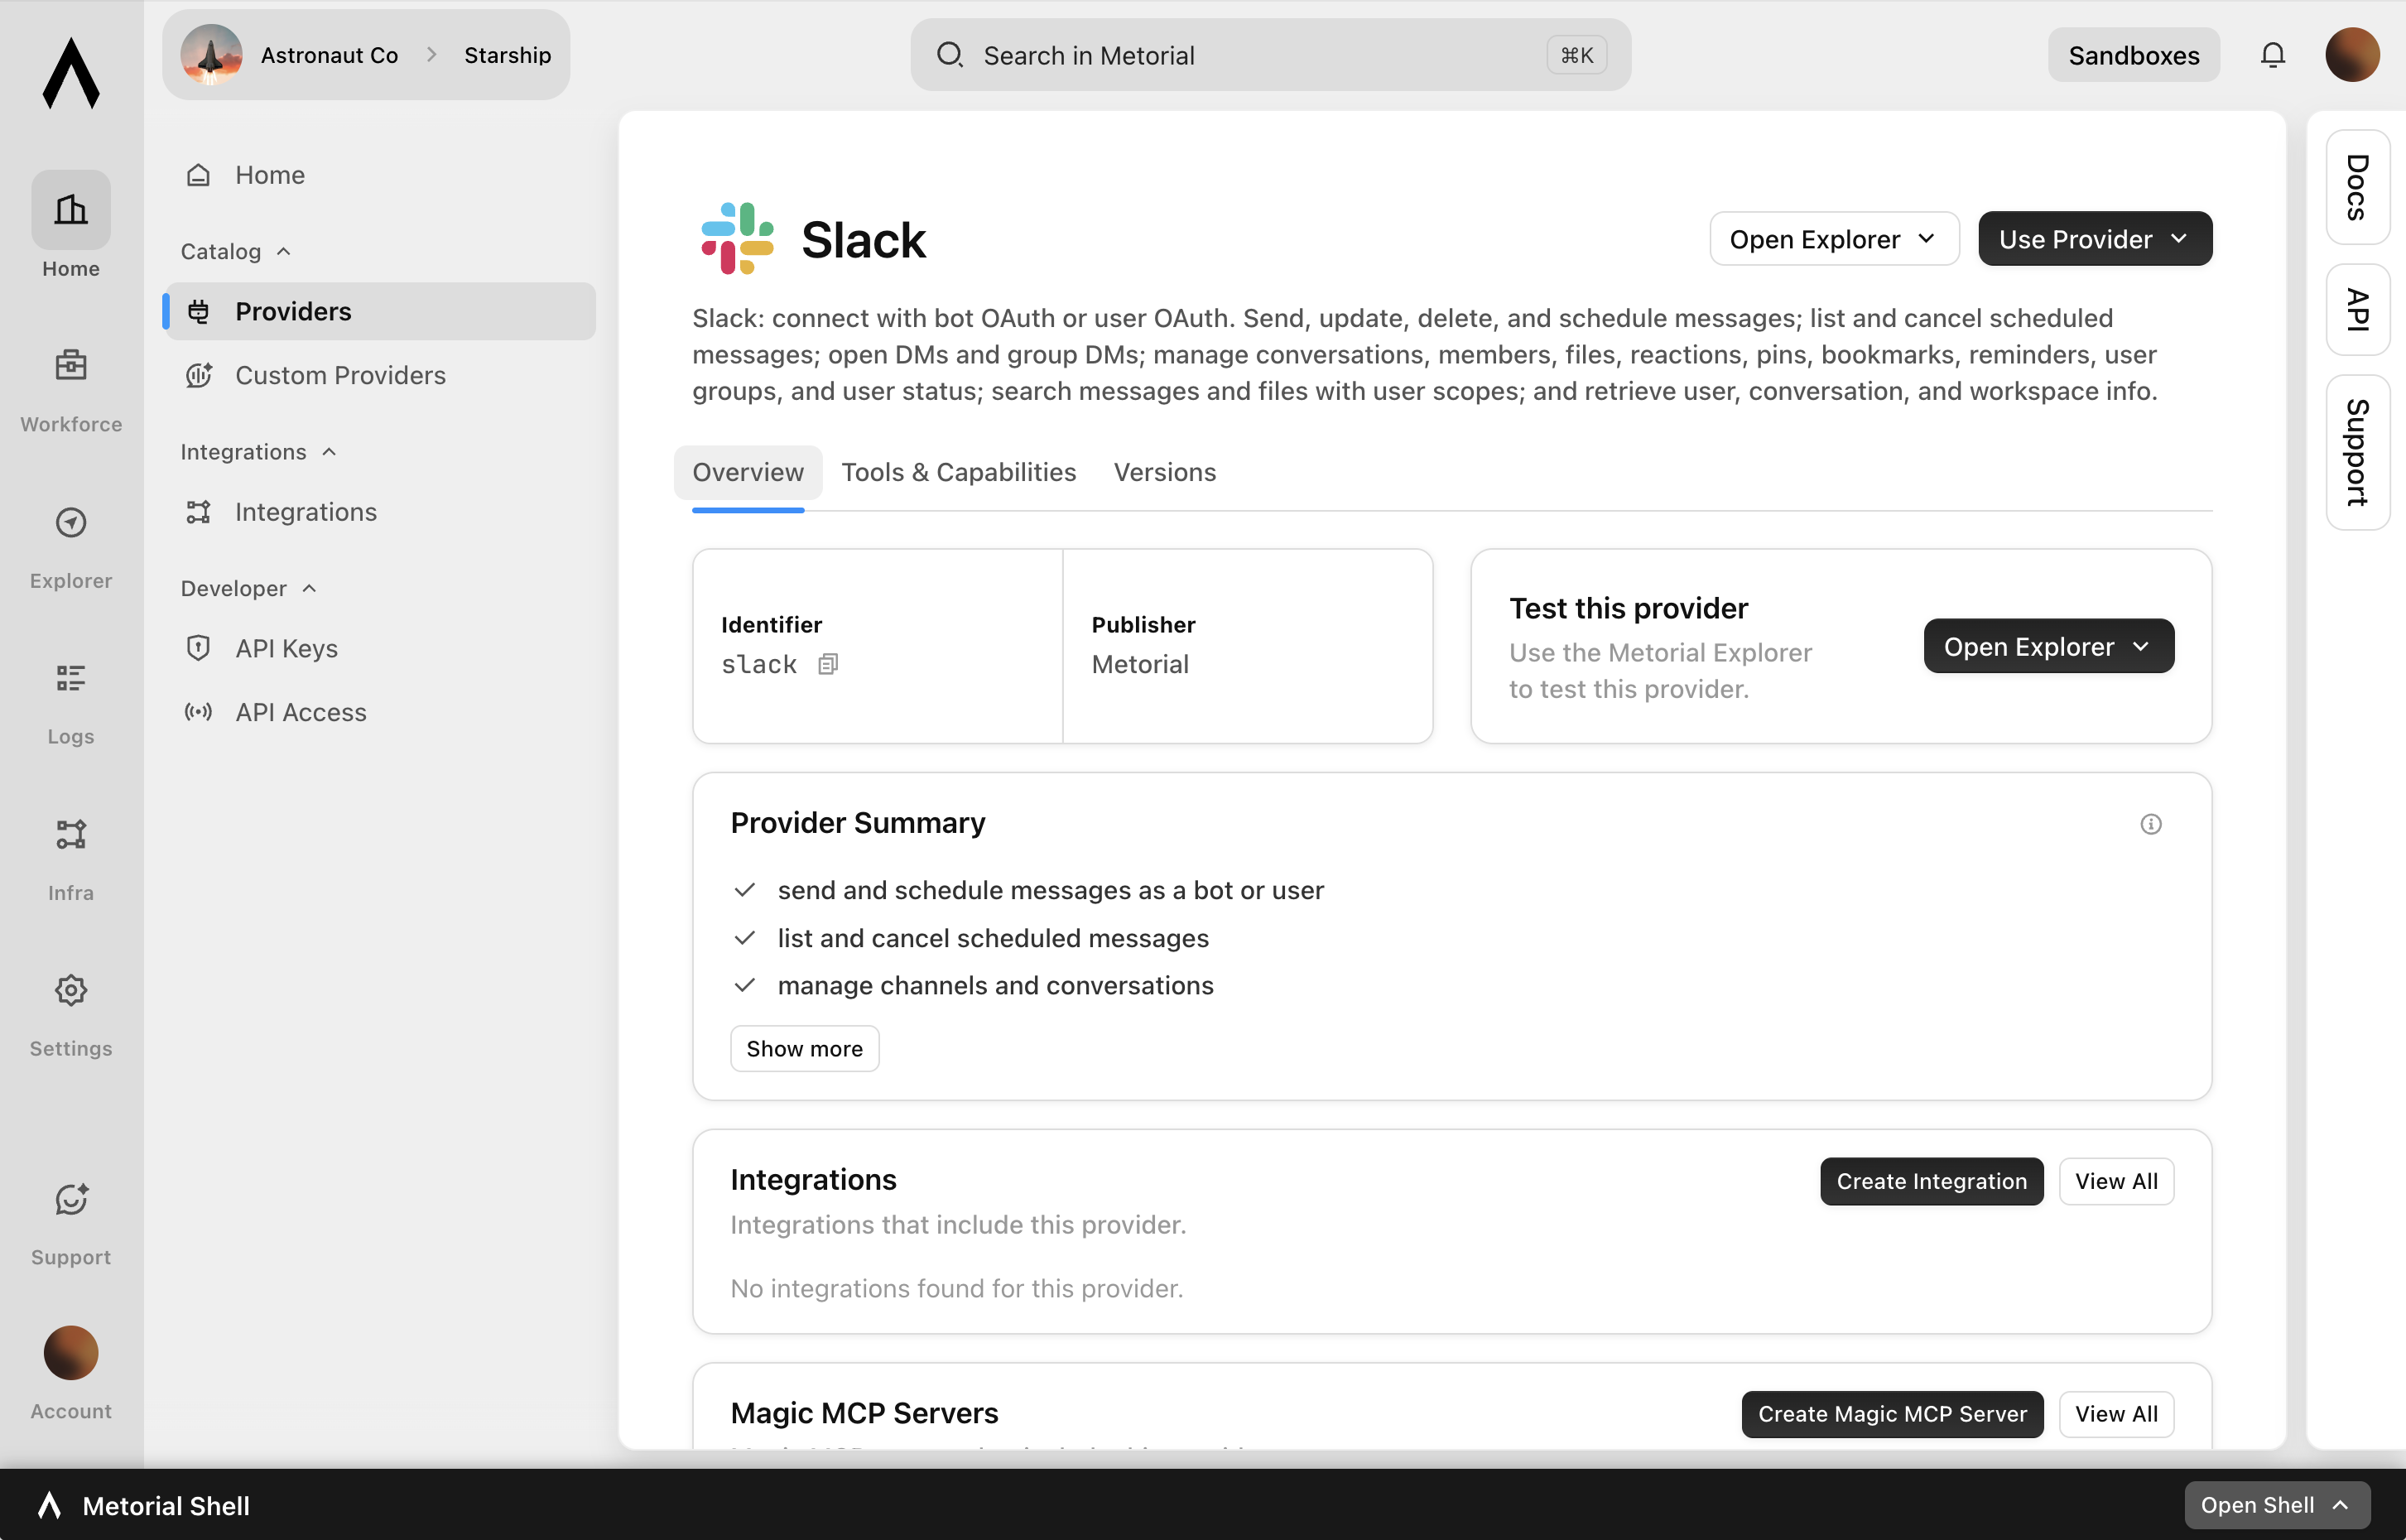Click the Publisher value Metorial
This screenshot has height=1540, width=2406.
[1139, 664]
